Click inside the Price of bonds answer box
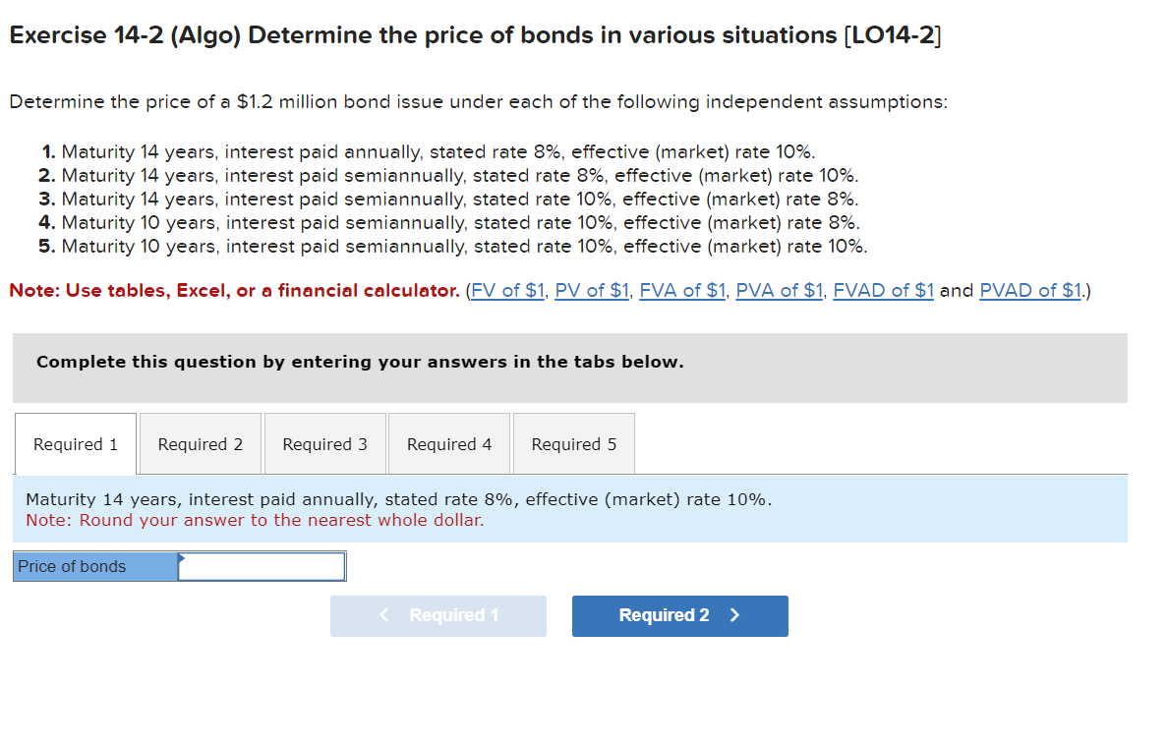This screenshot has height=745, width=1168. [263, 566]
